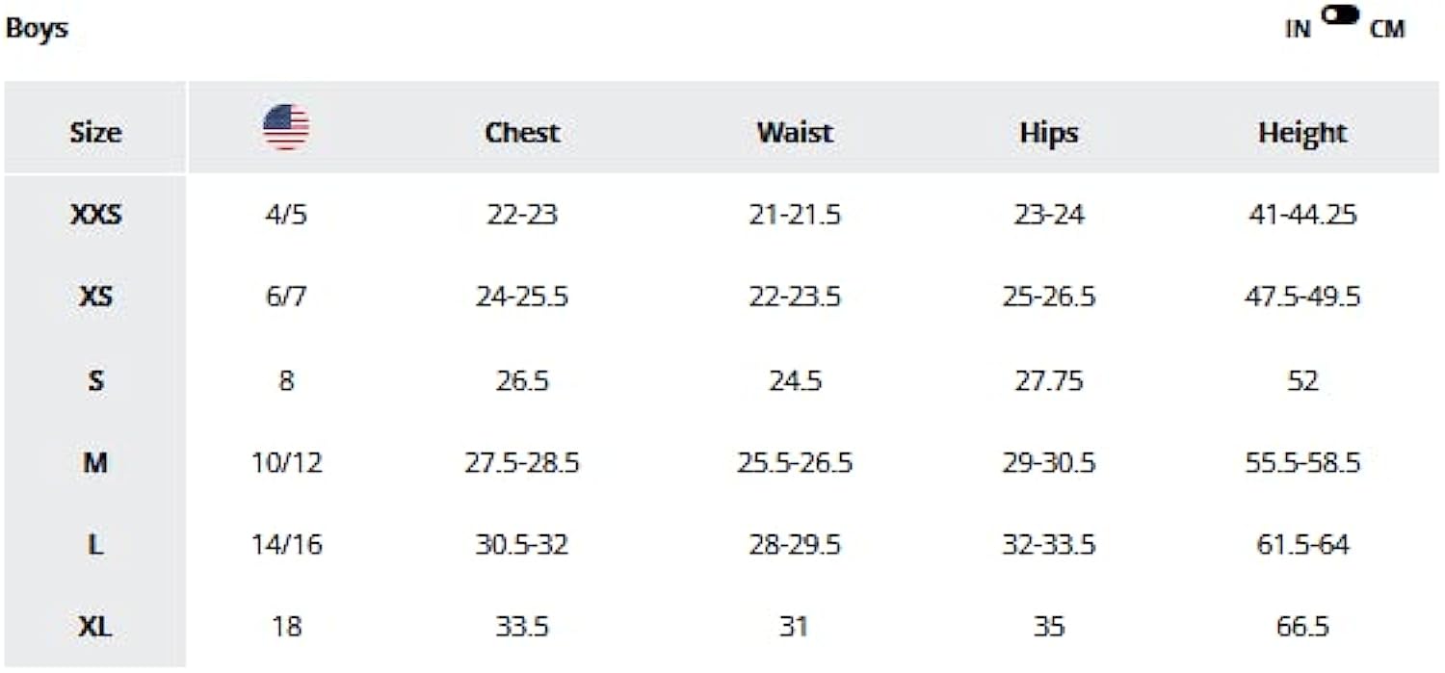
Task: Select the XXS size row label
Action: point(95,214)
